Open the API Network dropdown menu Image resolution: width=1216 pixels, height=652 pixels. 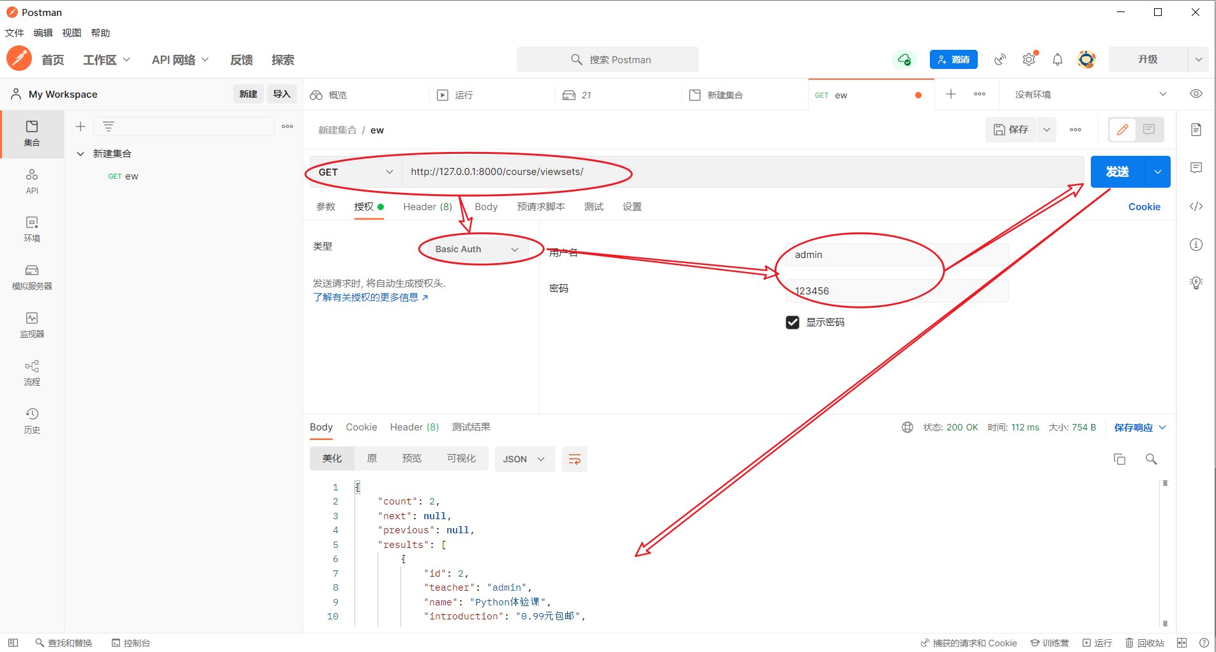(x=180, y=59)
